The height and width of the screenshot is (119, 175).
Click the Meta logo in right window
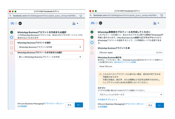[x=93, y=23]
